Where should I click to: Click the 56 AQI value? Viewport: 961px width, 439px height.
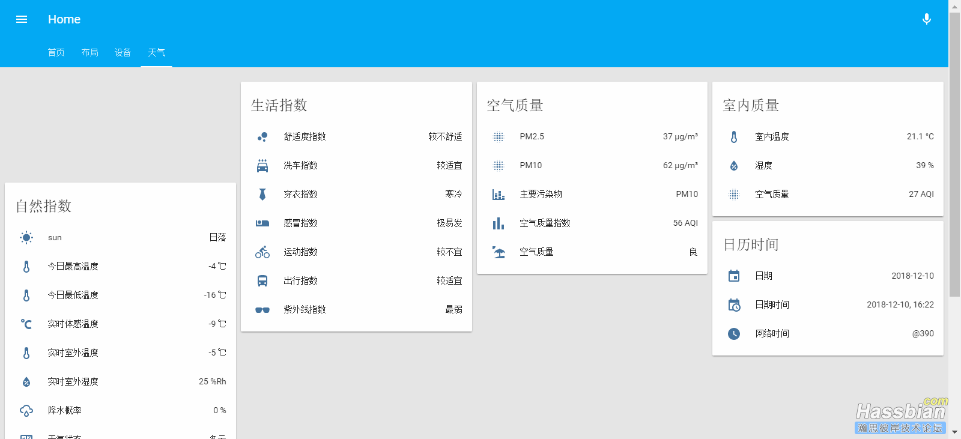(685, 223)
